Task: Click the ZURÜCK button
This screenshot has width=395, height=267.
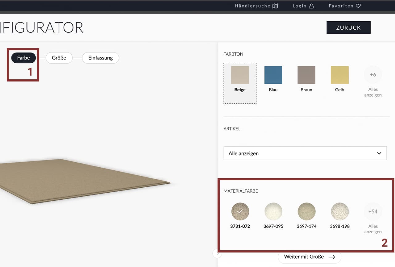Action: [x=348, y=27]
